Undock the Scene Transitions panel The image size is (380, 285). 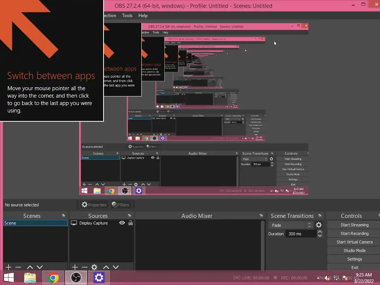click(x=320, y=216)
